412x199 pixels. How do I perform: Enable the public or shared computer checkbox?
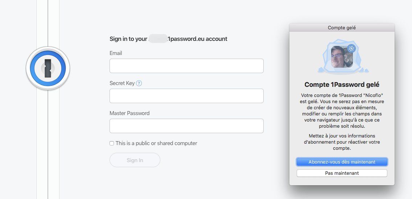112,143
